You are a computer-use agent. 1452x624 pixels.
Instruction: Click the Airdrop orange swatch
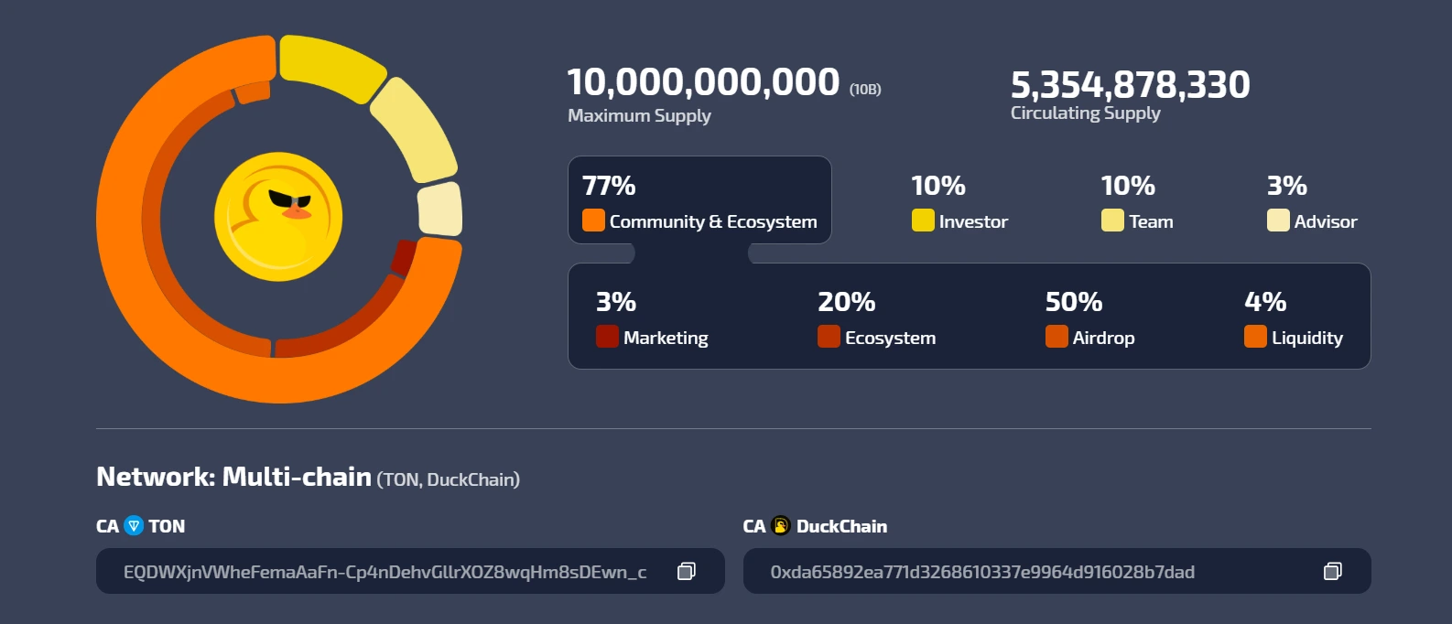(x=1056, y=337)
